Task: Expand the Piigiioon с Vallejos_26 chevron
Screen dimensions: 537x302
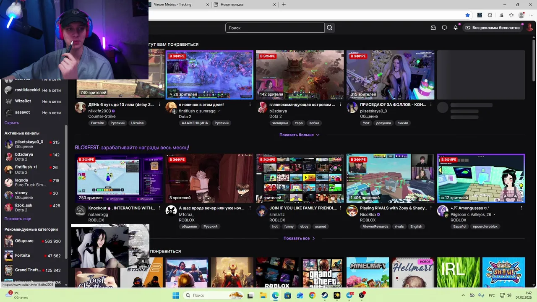Action: (494, 215)
